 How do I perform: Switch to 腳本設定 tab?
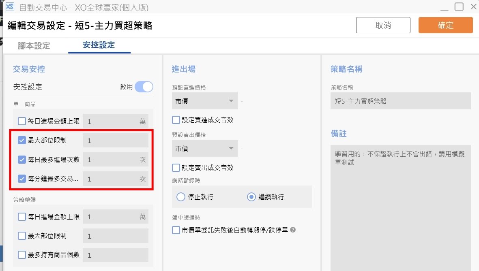[34, 46]
